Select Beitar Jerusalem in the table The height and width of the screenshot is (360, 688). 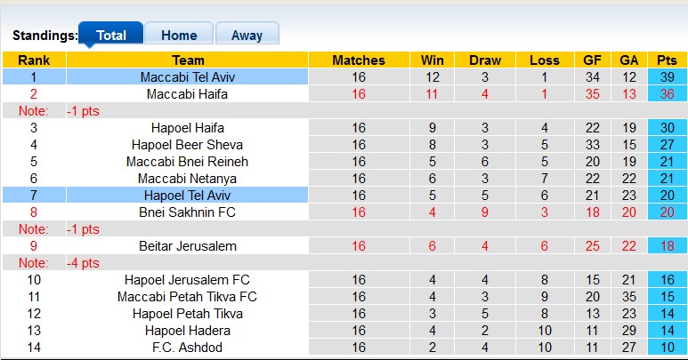[187, 245]
